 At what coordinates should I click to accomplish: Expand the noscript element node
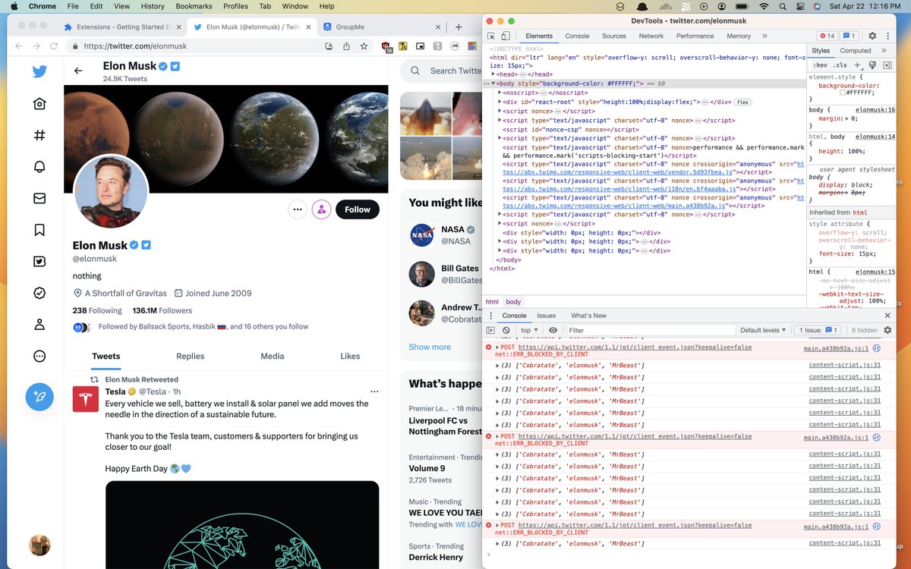click(x=500, y=93)
